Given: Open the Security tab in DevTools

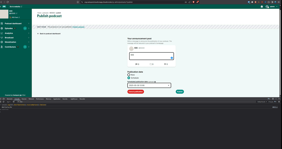Looking at the screenshot, I should [65, 99].
